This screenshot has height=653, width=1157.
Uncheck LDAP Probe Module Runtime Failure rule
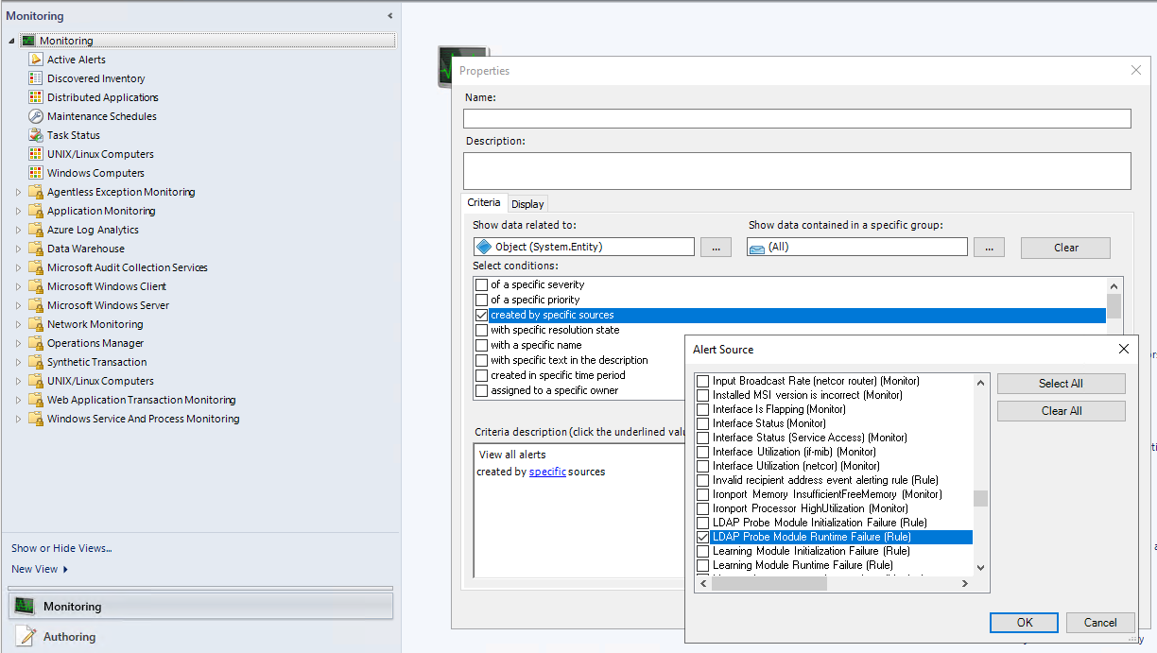(701, 536)
